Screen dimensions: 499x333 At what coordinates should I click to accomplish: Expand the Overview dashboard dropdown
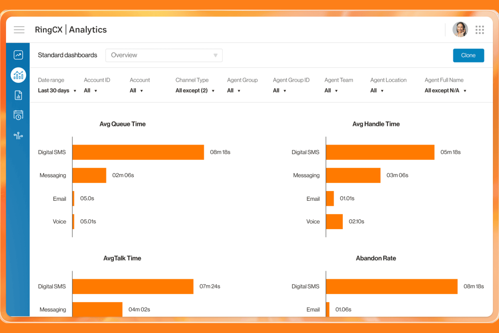point(164,55)
